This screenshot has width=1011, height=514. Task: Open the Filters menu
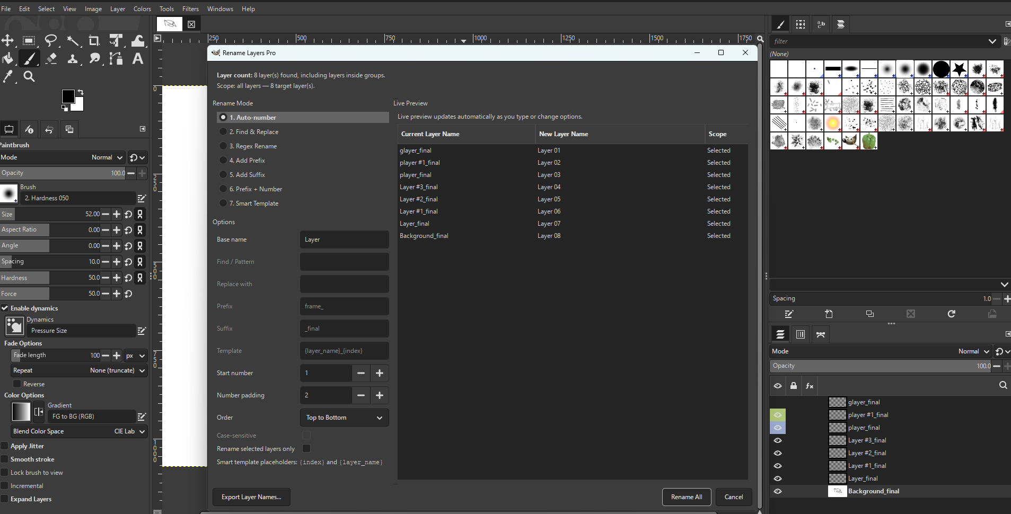click(190, 9)
